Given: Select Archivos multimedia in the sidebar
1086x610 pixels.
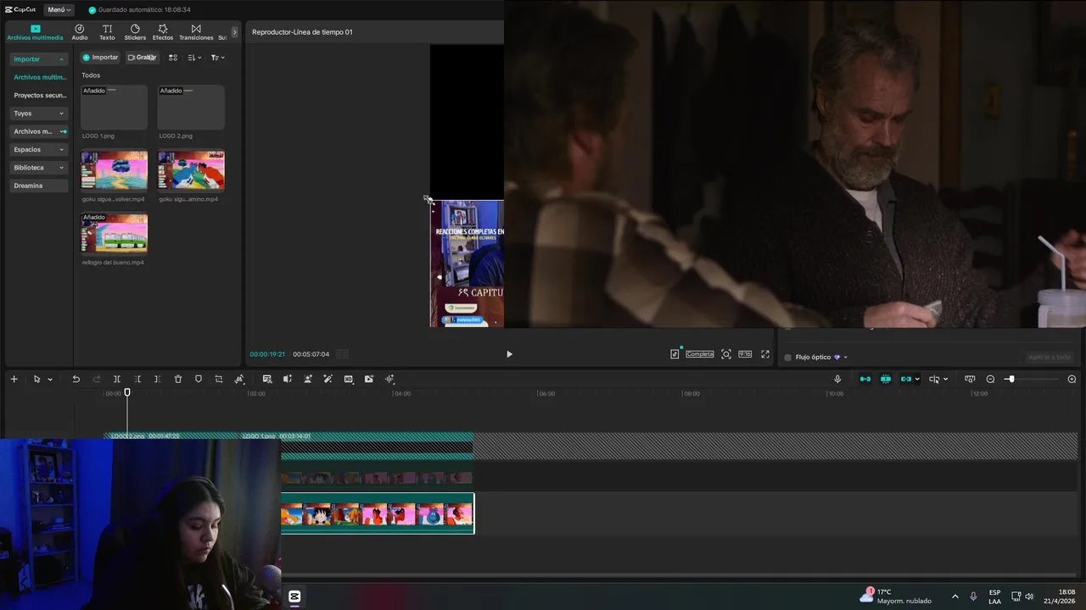Looking at the screenshot, I should 39,77.
